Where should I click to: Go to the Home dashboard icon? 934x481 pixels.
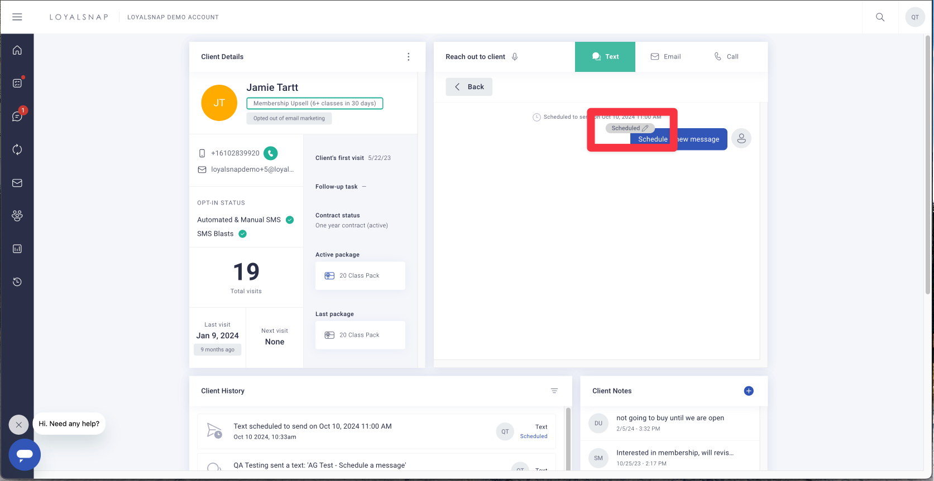click(17, 50)
